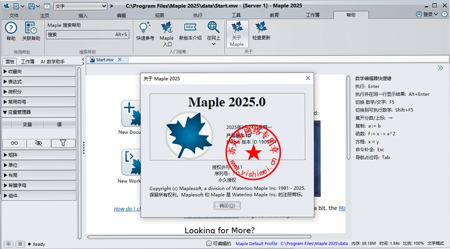Toggle the editable (可编辑的) checkbox
450x249 pixels.
[209, 243]
